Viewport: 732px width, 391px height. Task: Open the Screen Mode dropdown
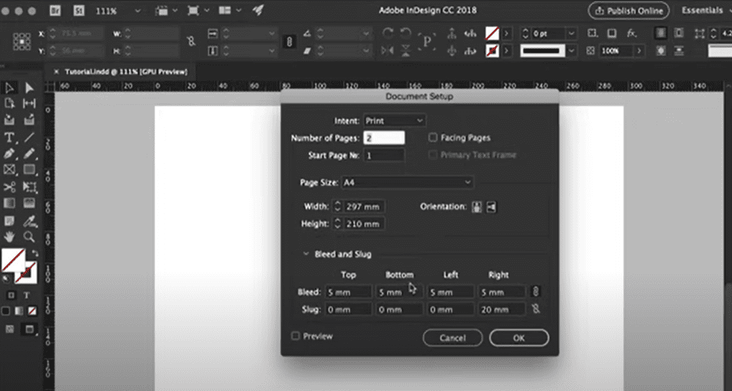(198, 11)
